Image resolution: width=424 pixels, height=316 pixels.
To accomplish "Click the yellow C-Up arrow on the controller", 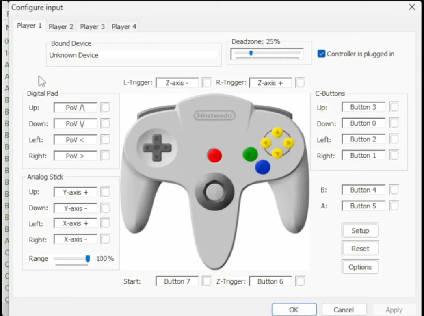I will tap(277, 132).
